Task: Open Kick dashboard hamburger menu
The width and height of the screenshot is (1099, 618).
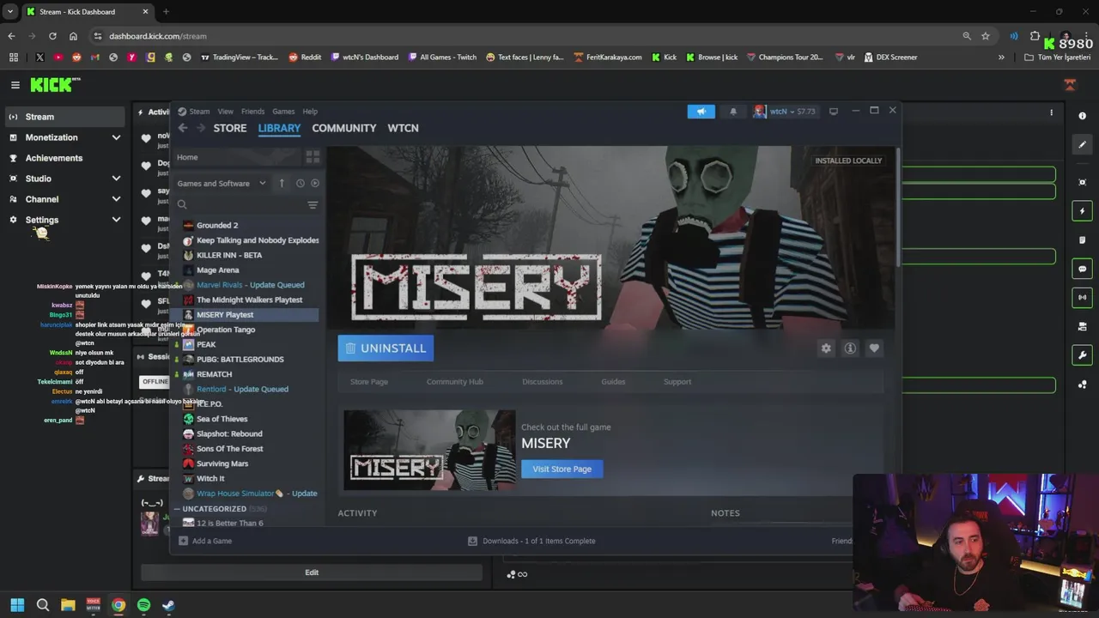Action: coord(15,85)
